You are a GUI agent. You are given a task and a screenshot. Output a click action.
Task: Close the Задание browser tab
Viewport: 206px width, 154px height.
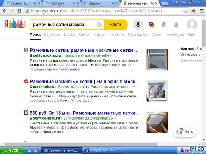pos(117,3)
